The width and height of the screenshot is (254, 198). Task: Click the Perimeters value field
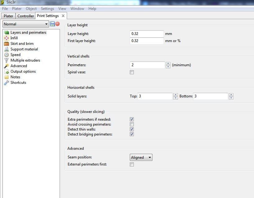147,65
